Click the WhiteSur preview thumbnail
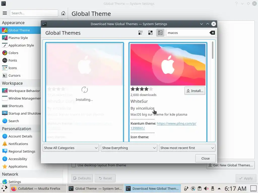 [x=168, y=65]
